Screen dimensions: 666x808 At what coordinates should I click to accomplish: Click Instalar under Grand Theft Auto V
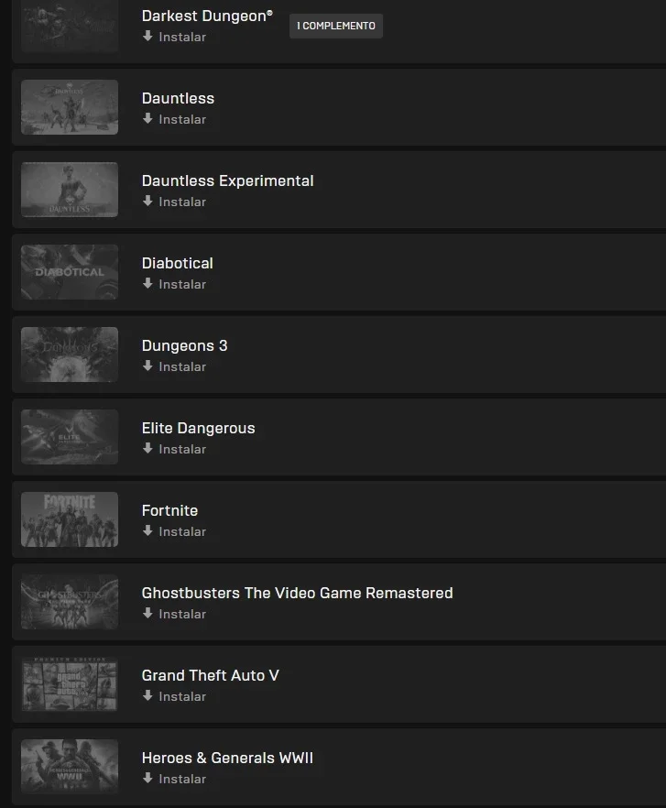pyautogui.click(x=182, y=696)
